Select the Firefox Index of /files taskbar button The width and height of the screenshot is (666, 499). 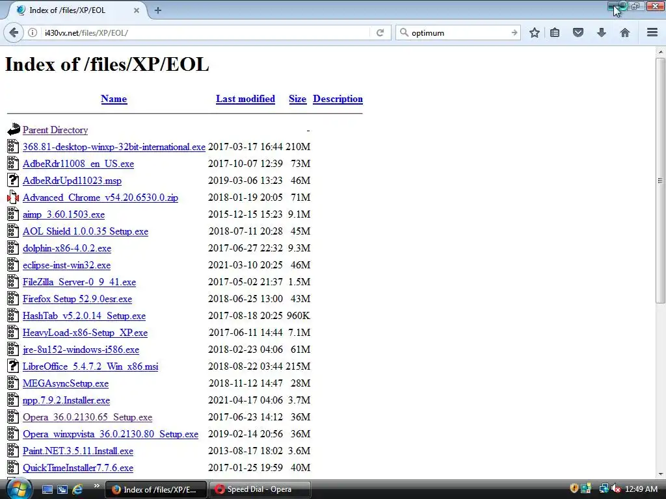155,489
